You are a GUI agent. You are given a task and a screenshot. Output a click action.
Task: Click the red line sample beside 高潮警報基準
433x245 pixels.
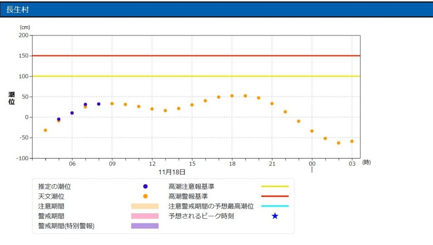pos(275,196)
